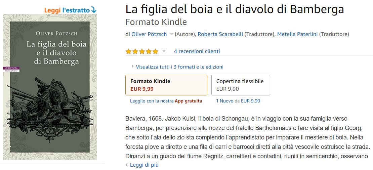Screen dimensions: 373x170
Task: Open translator Metella Paterlini link
Action: [x=297, y=34]
